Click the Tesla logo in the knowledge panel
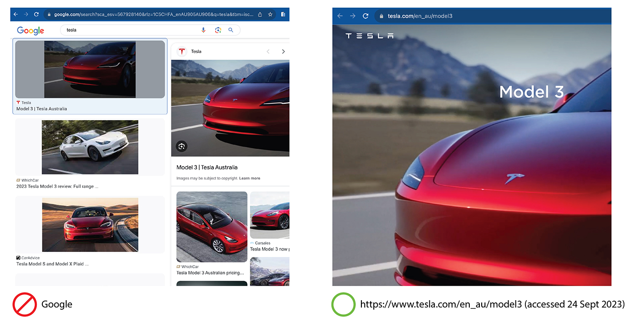The height and width of the screenshot is (327, 638). tap(182, 51)
